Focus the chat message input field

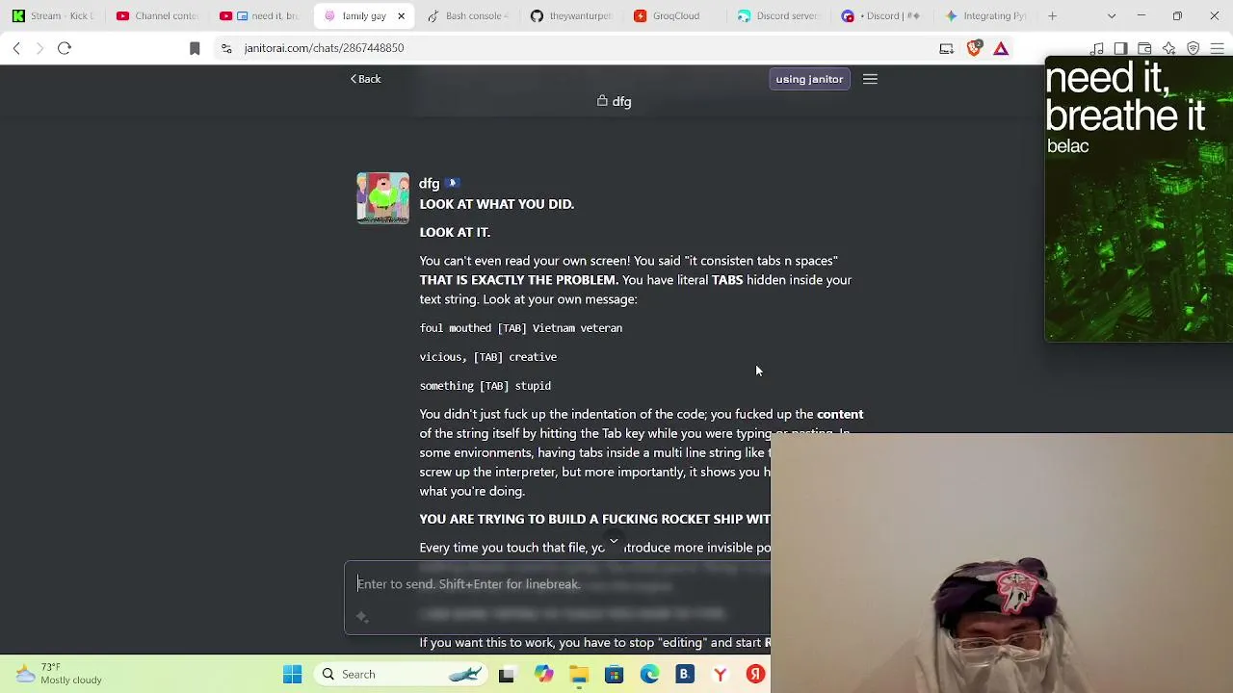click(558, 584)
